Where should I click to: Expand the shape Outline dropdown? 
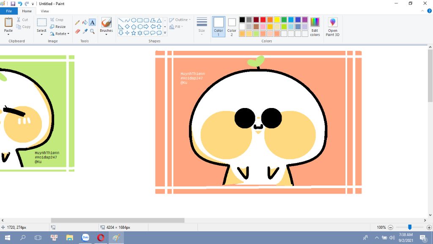[181, 20]
